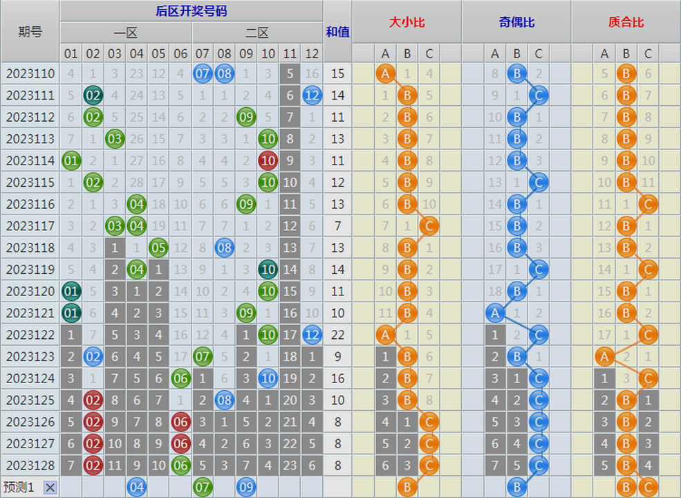
Task: Click the orange B under 大小比 in 预测1 row
Action: [x=407, y=487]
